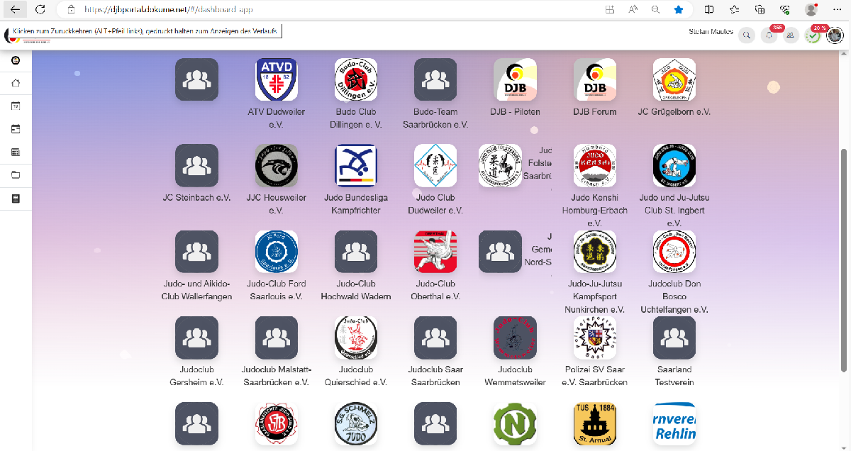Screen dimensions: 851x451
Task: Open Judo-Club Ford Saarlouis e.V. tile
Action: click(x=277, y=252)
